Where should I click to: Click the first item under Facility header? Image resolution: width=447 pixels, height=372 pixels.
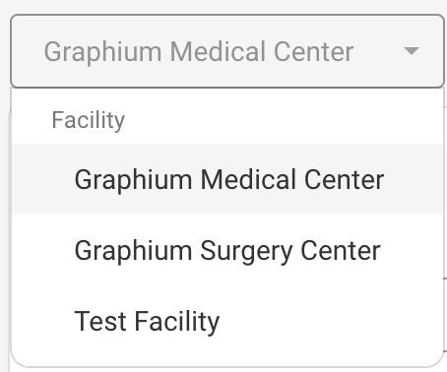[x=227, y=179]
